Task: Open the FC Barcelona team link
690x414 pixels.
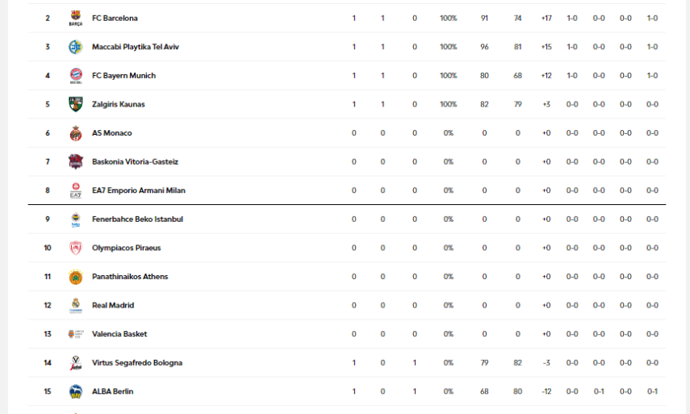Action: coord(115,19)
